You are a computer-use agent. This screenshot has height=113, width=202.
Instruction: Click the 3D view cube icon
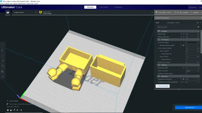click(x=8, y=110)
